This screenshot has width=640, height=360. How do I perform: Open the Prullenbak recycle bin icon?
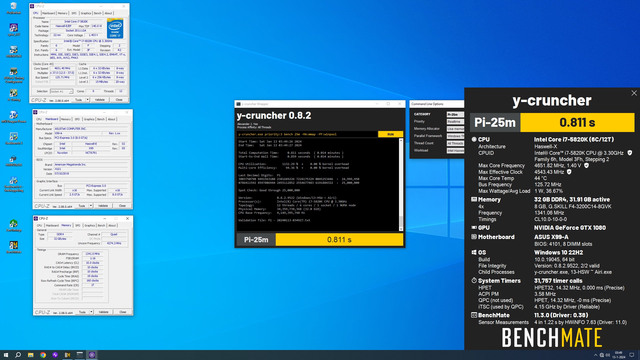[14, 8]
